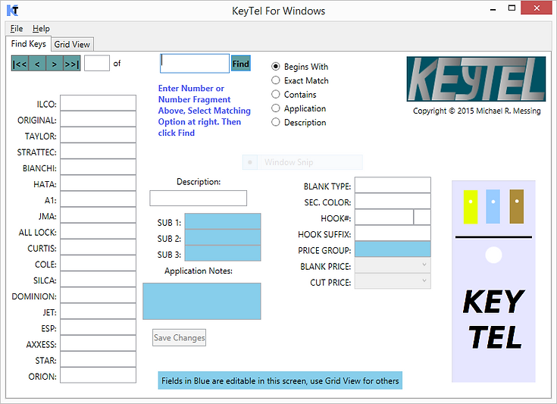This screenshot has height=404, width=557.
Task: Click the light blue key tag swatch
Action: 493,207
